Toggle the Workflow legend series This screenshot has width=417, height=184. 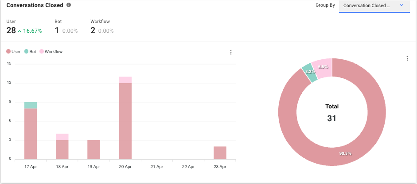click(x=51, y=52)
